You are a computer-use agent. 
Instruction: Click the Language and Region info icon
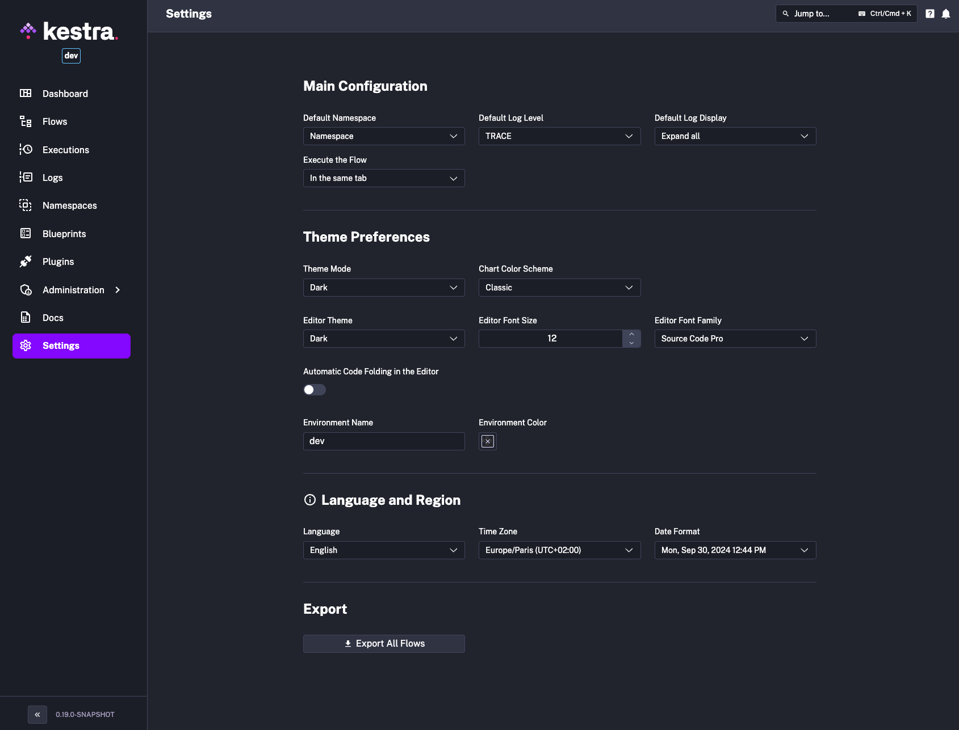(x=310, y=500)
